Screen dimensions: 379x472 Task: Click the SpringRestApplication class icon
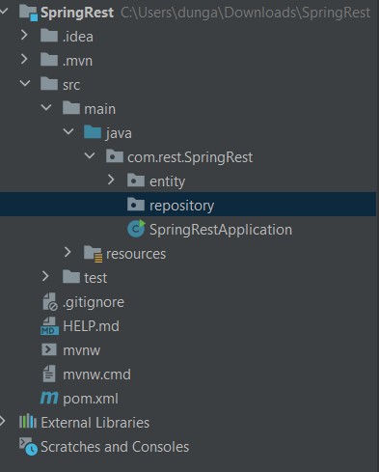click(136, 229)
